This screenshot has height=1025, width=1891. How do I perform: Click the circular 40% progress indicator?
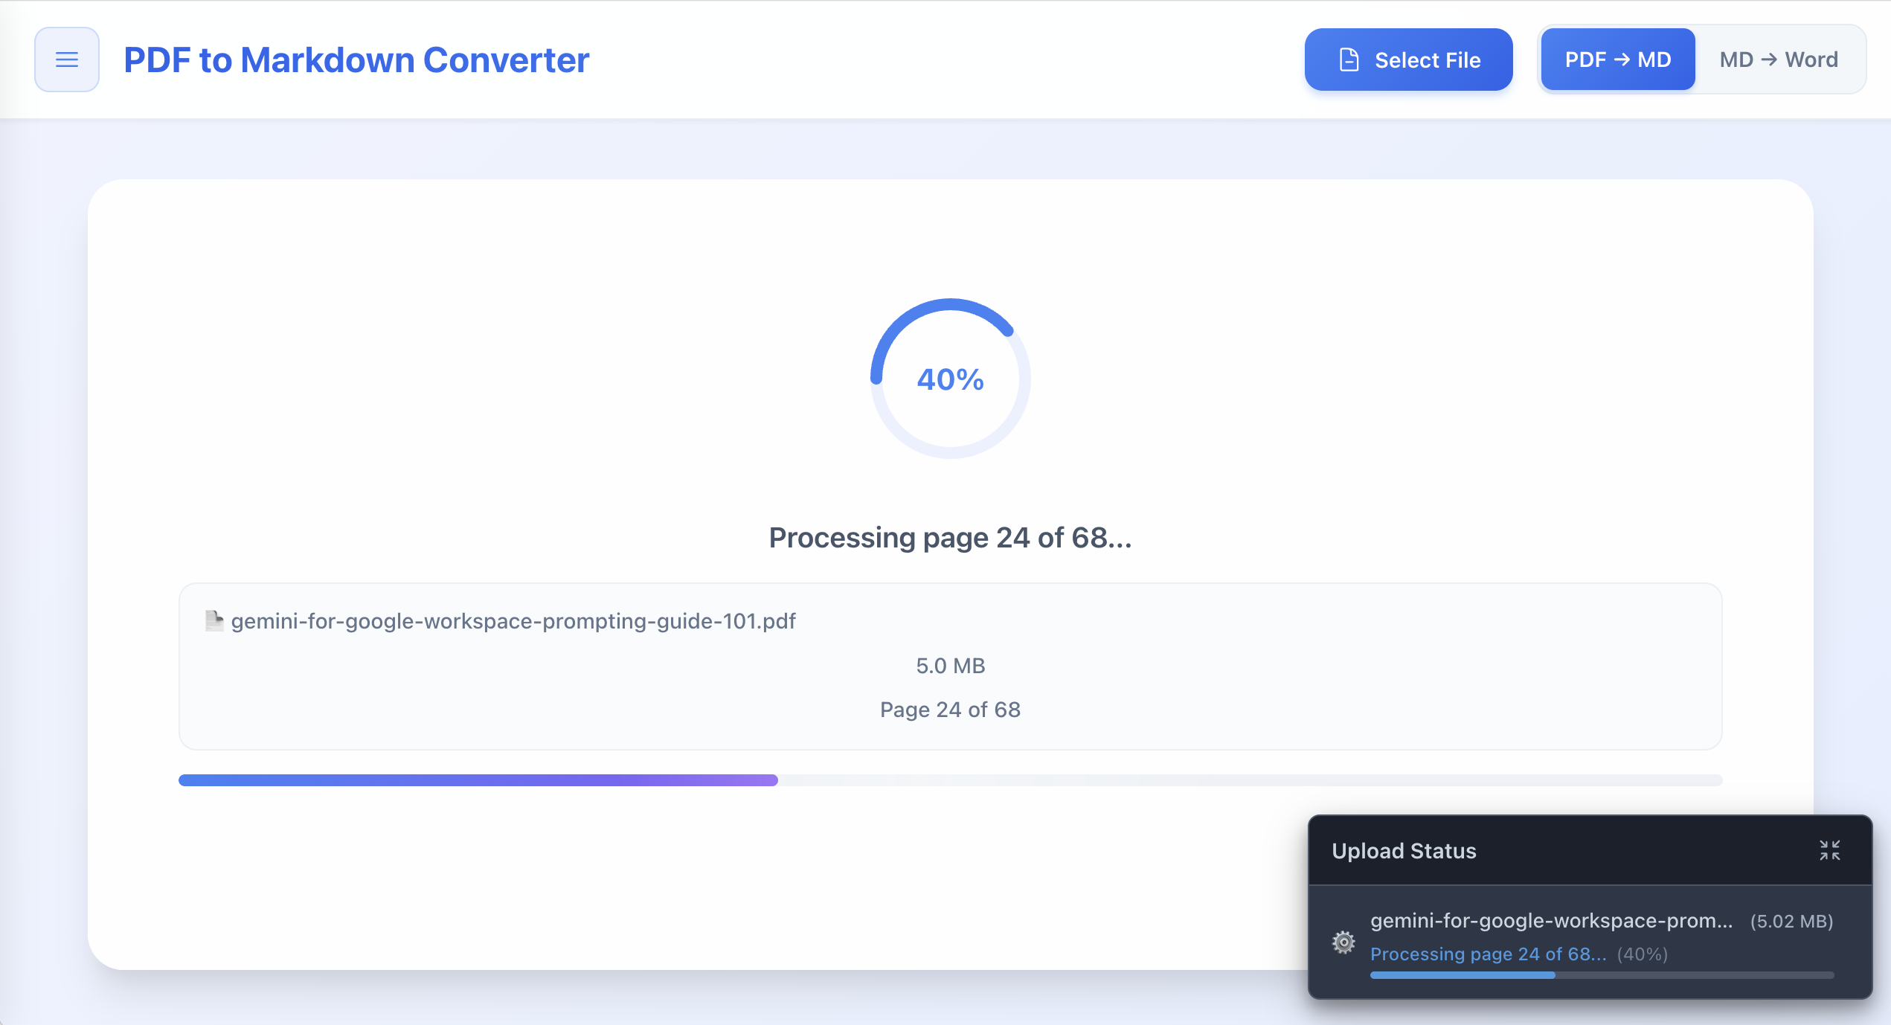click(950, 379)
